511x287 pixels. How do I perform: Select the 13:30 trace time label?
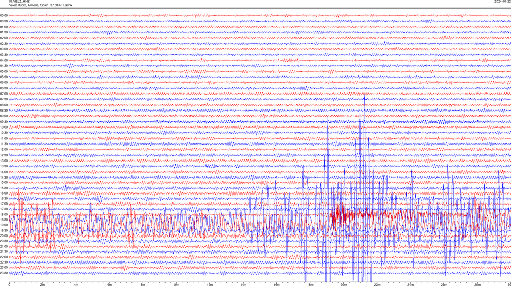tap(4, 166)
